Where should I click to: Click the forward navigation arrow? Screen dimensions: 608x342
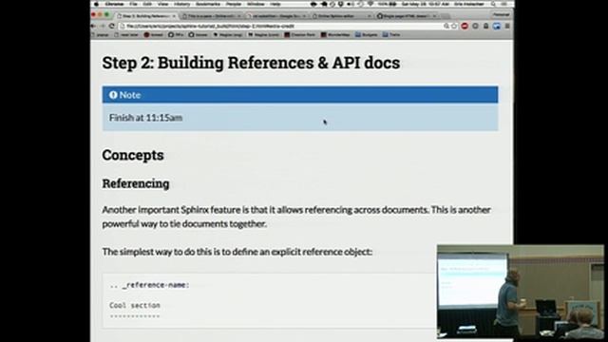pos(103,26)
